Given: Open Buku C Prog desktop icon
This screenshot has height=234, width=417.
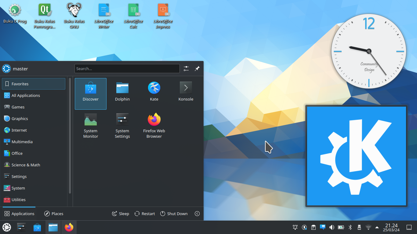Looking at the screenshot, I should 15,14.
